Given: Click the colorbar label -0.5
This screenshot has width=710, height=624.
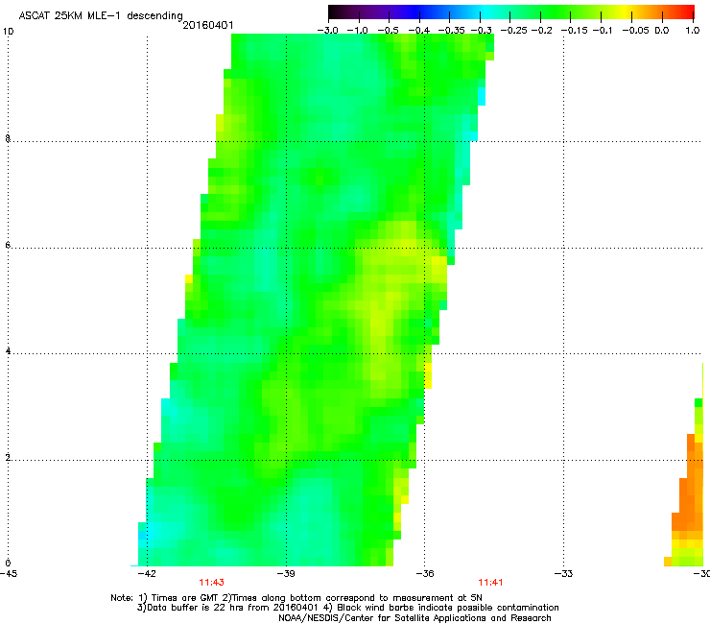Looking at the screenshot, I should pos(388,31).
